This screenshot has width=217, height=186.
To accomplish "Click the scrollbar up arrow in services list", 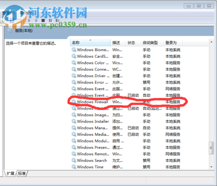I will (x=211, y=42).
